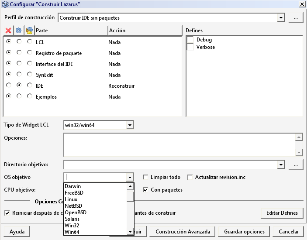This screenshot has height=240, width=307.
Task: Click the Lazarus icon in the title bar
Action: point(5,4)
